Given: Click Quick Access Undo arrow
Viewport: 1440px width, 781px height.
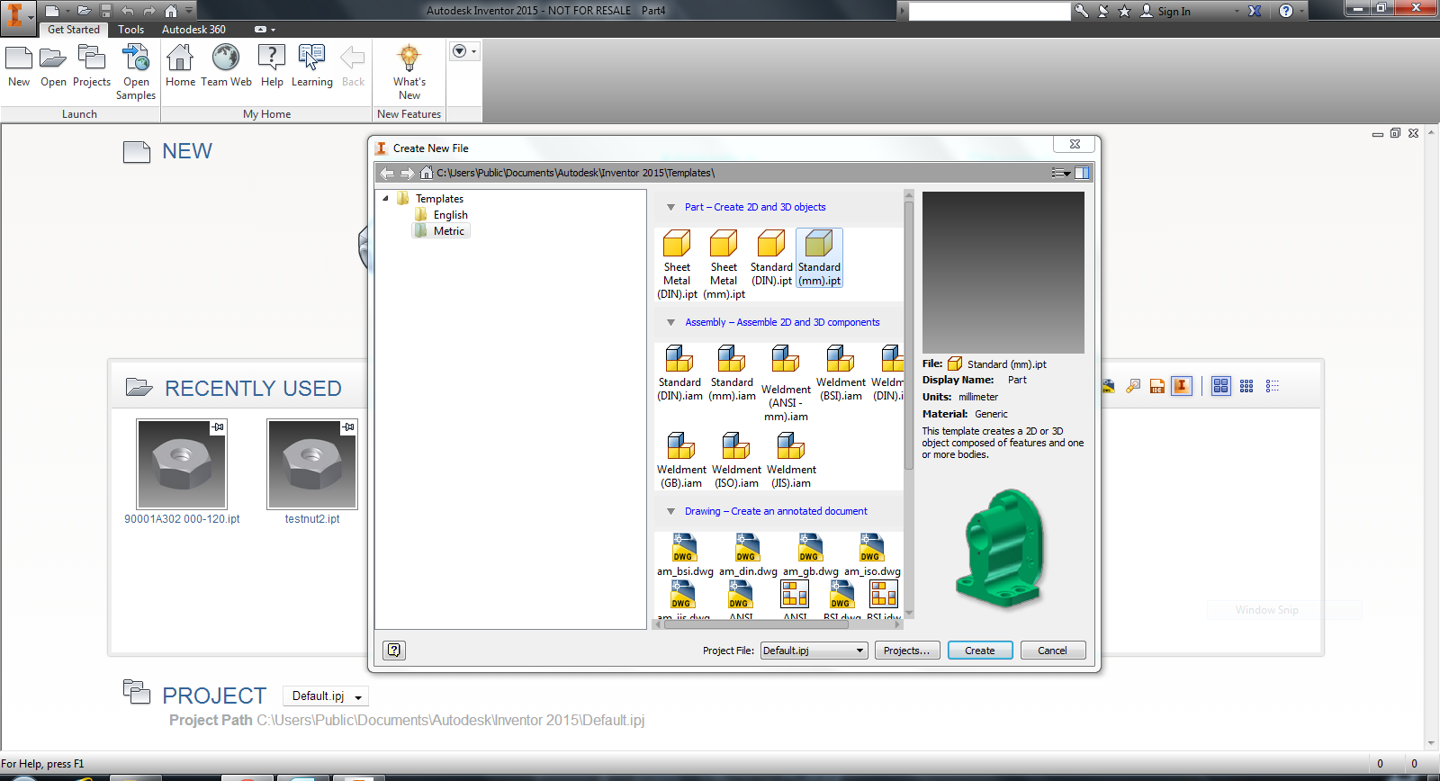Looking at the screenshot, I should [x=128, y=11].
